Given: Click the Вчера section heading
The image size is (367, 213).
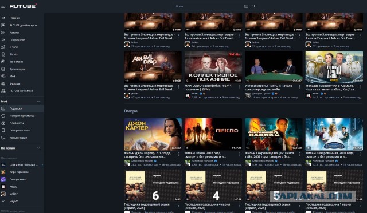Looking at the screenshot, I should (131, 111).
